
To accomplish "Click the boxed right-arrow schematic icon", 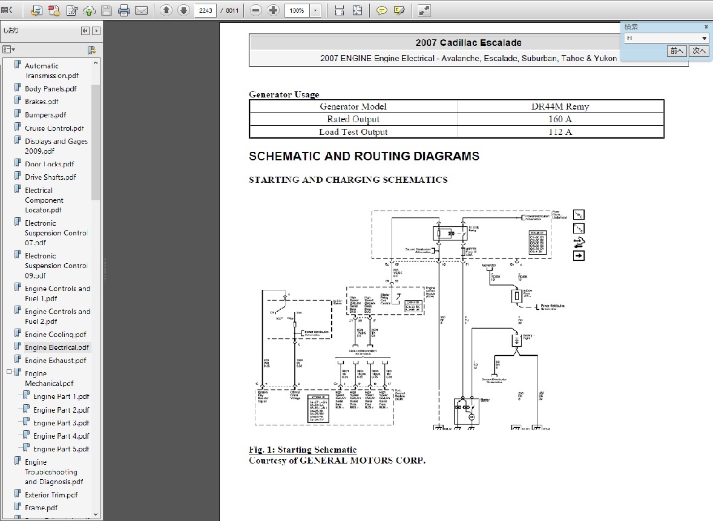I will [579, 256].
